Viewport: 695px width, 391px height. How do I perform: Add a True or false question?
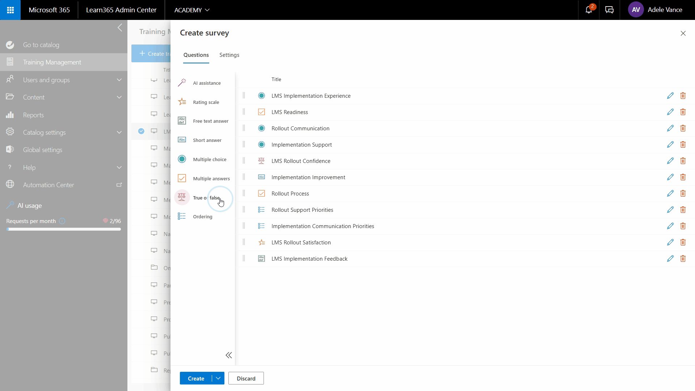tap(203, 198)
